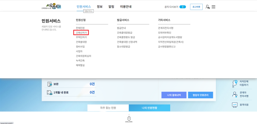
Task: Click the 세움터 logo
Action: (x=51, y=7)
